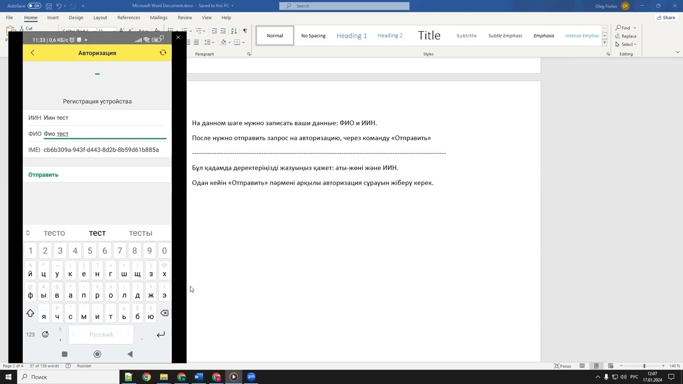
Task: Click the Save icon in Word title bar
Action: (x=49, y=6)
